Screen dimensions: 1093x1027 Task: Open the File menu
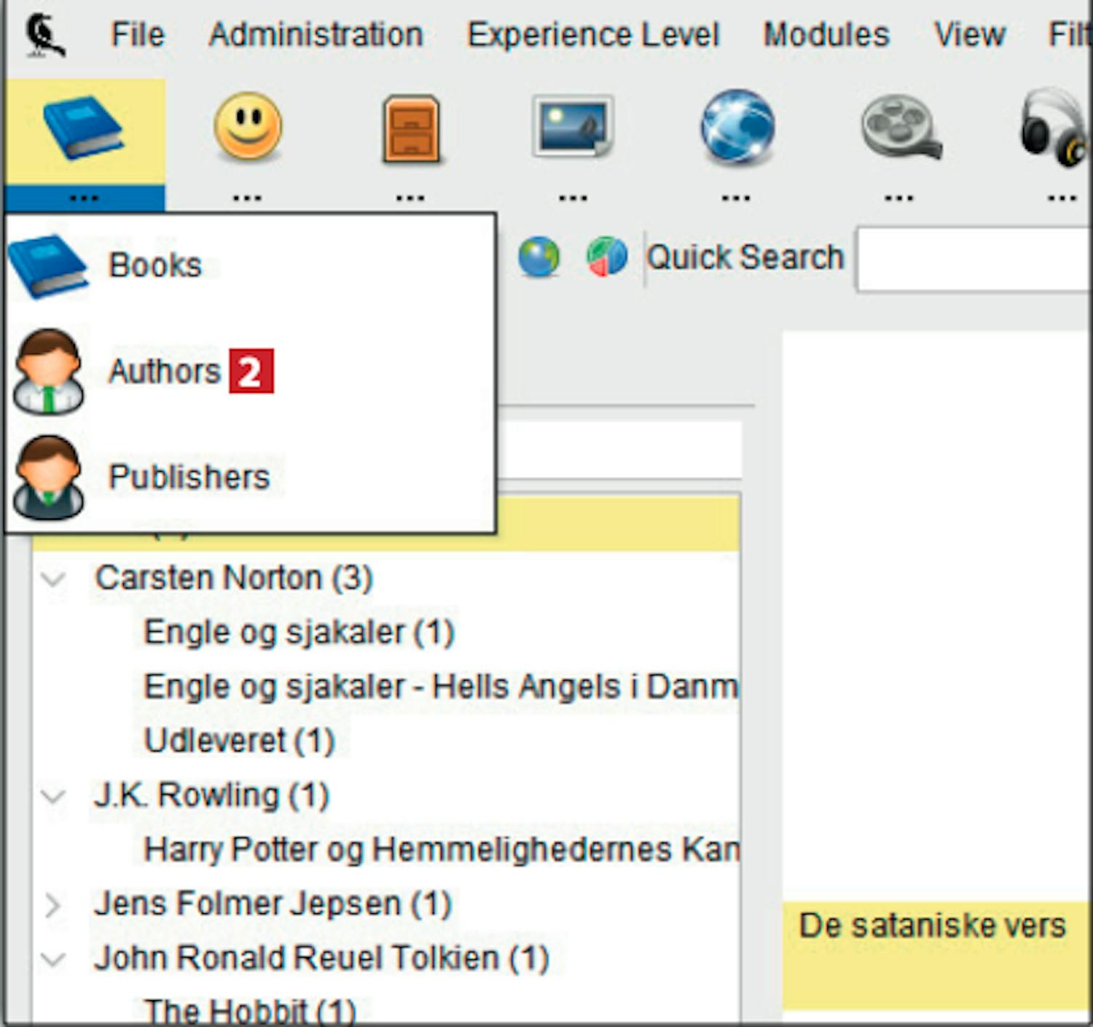138,34
